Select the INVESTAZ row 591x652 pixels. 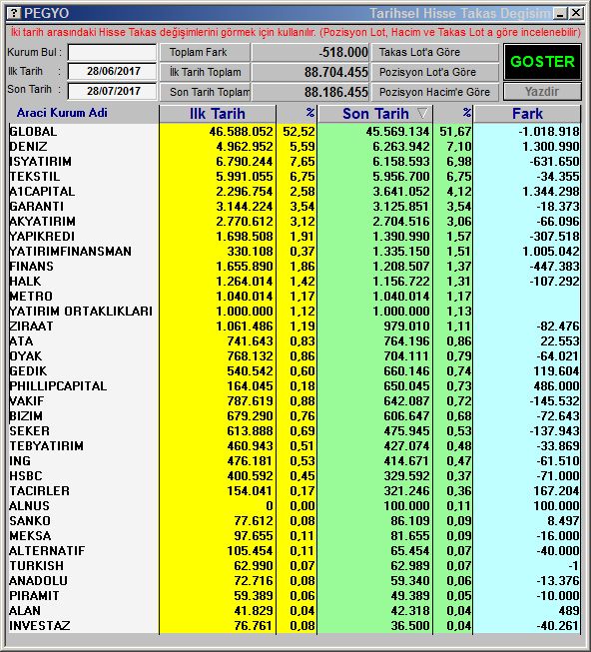pos(295,625)
